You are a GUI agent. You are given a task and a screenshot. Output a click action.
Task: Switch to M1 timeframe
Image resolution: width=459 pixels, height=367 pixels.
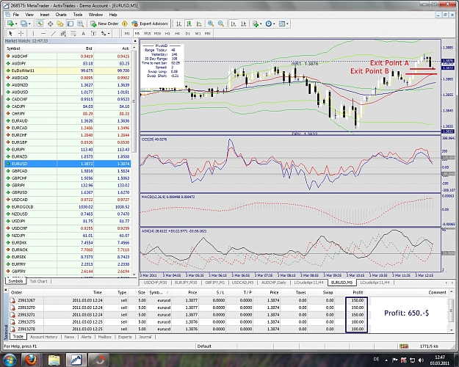[127, 33]
